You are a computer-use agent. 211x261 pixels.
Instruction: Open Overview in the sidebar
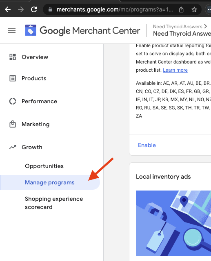(x=35, y=57)
